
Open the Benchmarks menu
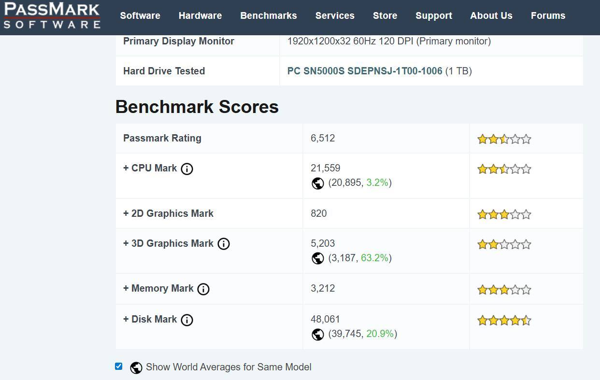pos(269,15)
